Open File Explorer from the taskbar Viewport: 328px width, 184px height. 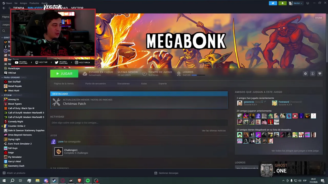pyautogui.click(x=37, y=181)
